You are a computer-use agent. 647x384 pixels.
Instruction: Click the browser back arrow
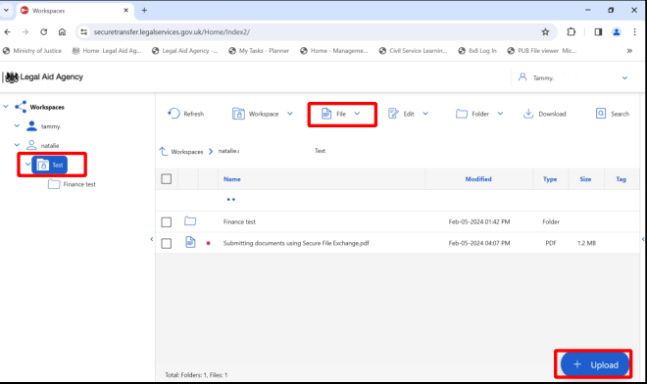pyautogui.click(x=8, y=31)
